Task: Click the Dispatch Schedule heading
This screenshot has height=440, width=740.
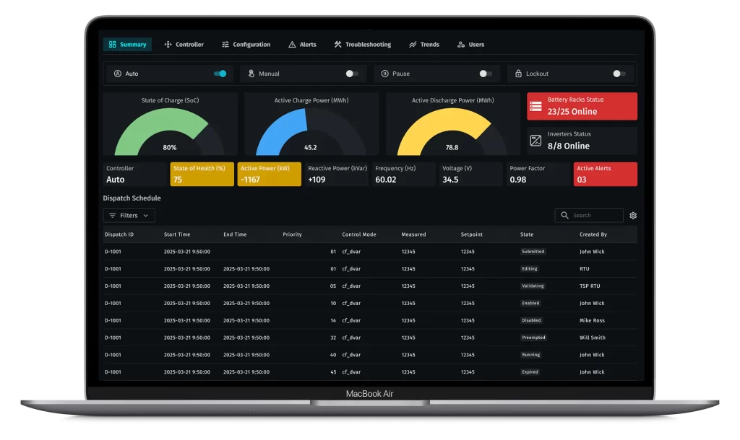Action: [132, 198]
